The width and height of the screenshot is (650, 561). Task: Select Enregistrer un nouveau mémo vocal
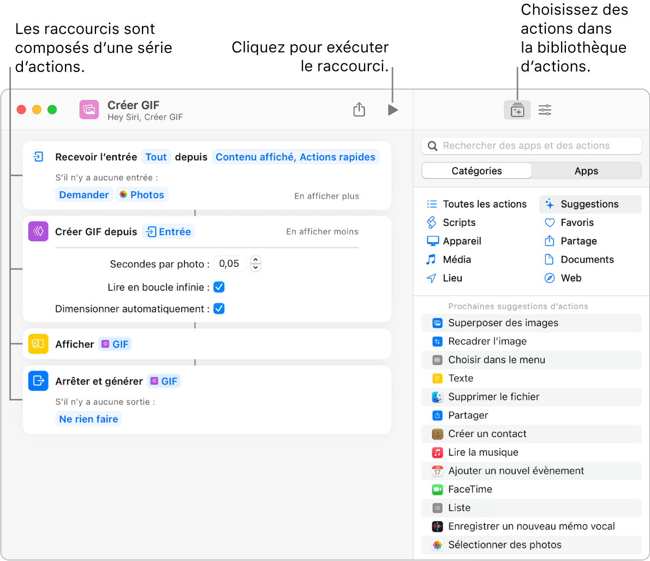(532, 526)
